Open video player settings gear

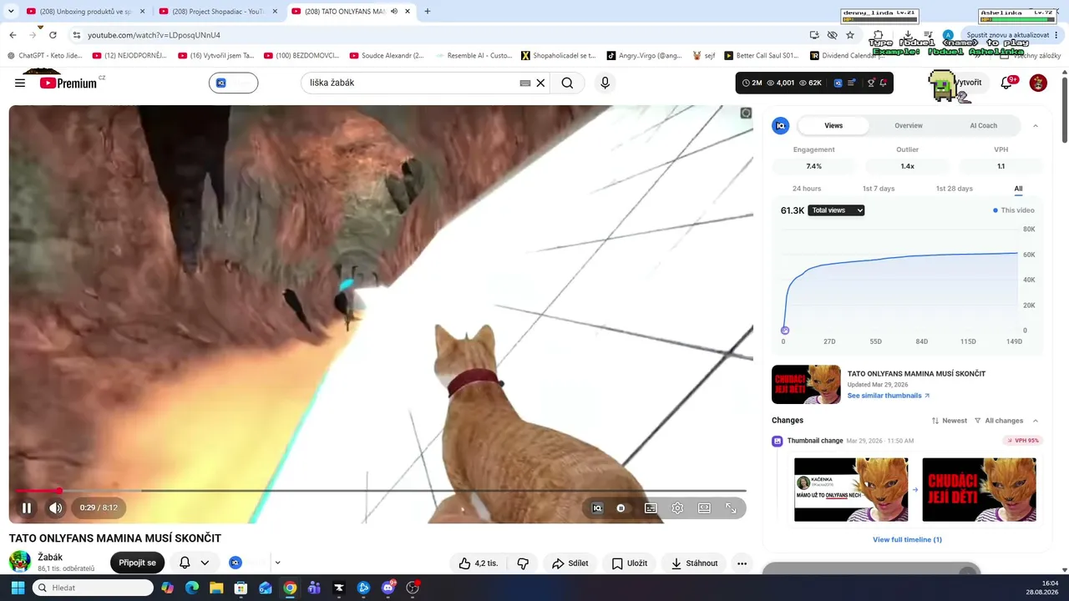point(677,508)
